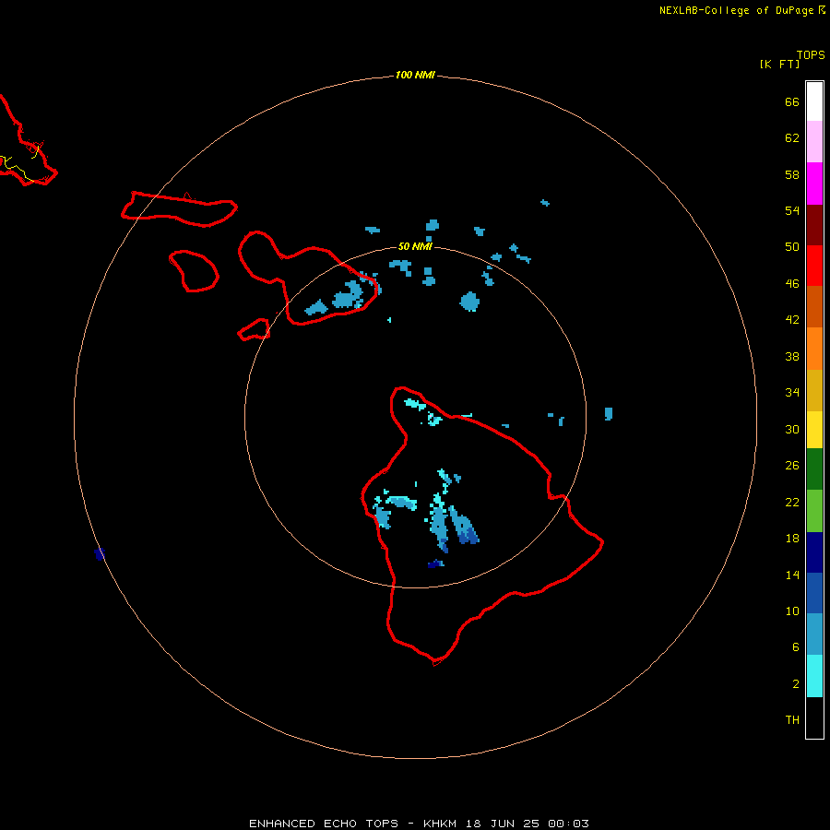Pick the cyan legend swatch
830x830 pixels.
click(x=814, y=676)
